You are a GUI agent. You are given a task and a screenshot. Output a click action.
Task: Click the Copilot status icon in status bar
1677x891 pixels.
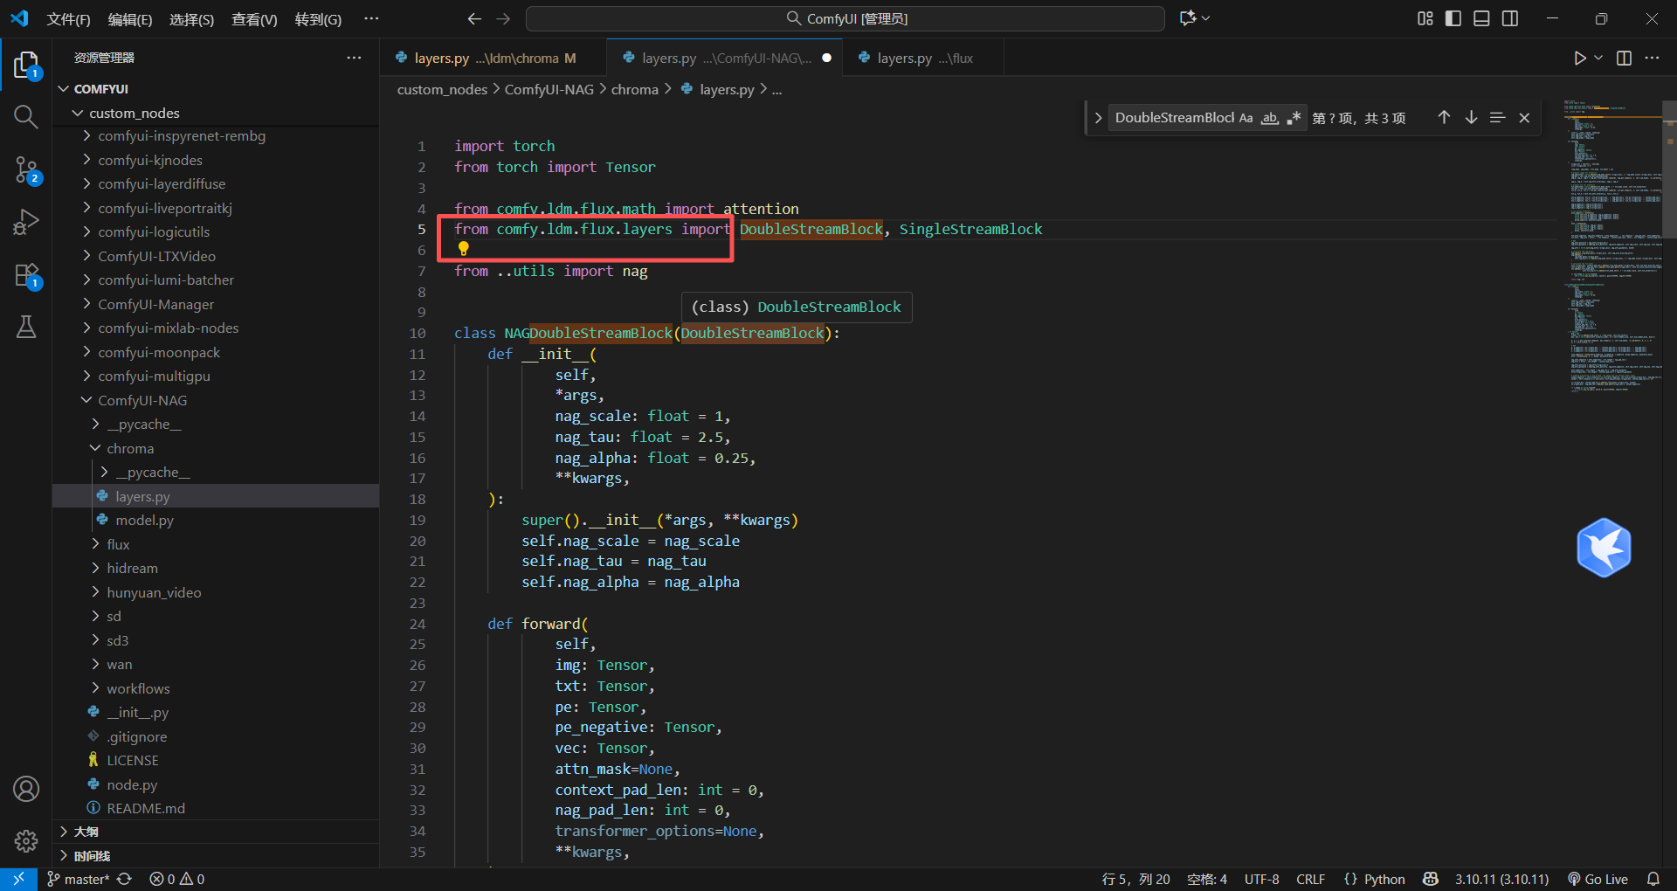tap(1430, 879)
